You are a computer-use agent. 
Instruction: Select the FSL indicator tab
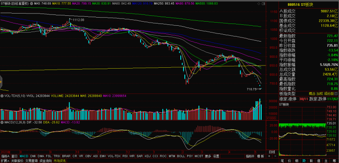[x=49, y=156]
